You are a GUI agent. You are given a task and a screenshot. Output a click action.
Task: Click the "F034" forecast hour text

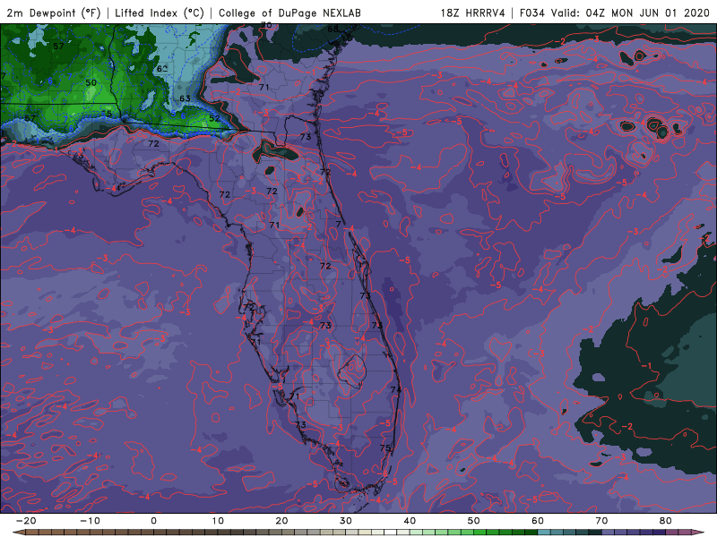pos(531,13)
